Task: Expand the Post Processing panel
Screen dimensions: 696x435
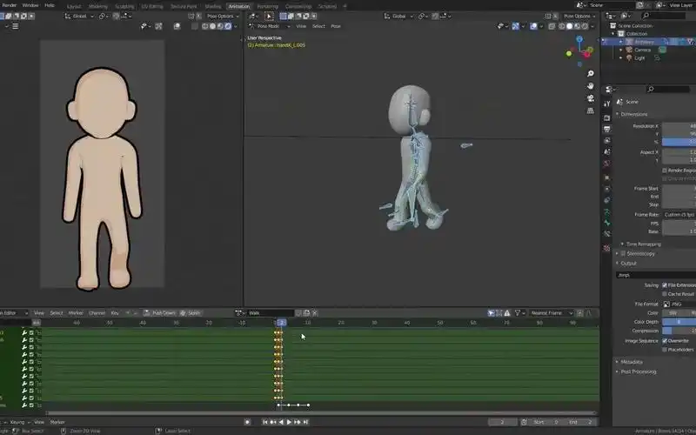Action: [638, 371]
